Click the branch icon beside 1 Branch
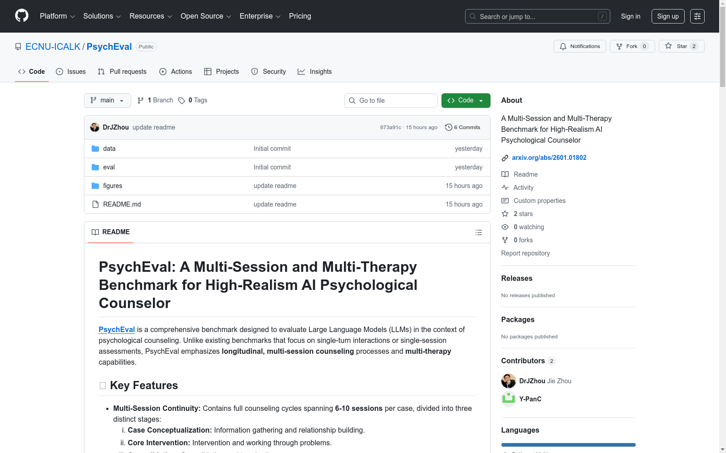The width and height of the screenshot is (726, 453). tap(141, 101)
